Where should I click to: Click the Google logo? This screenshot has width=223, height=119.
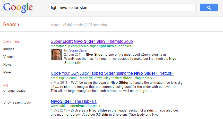[18, 8]
